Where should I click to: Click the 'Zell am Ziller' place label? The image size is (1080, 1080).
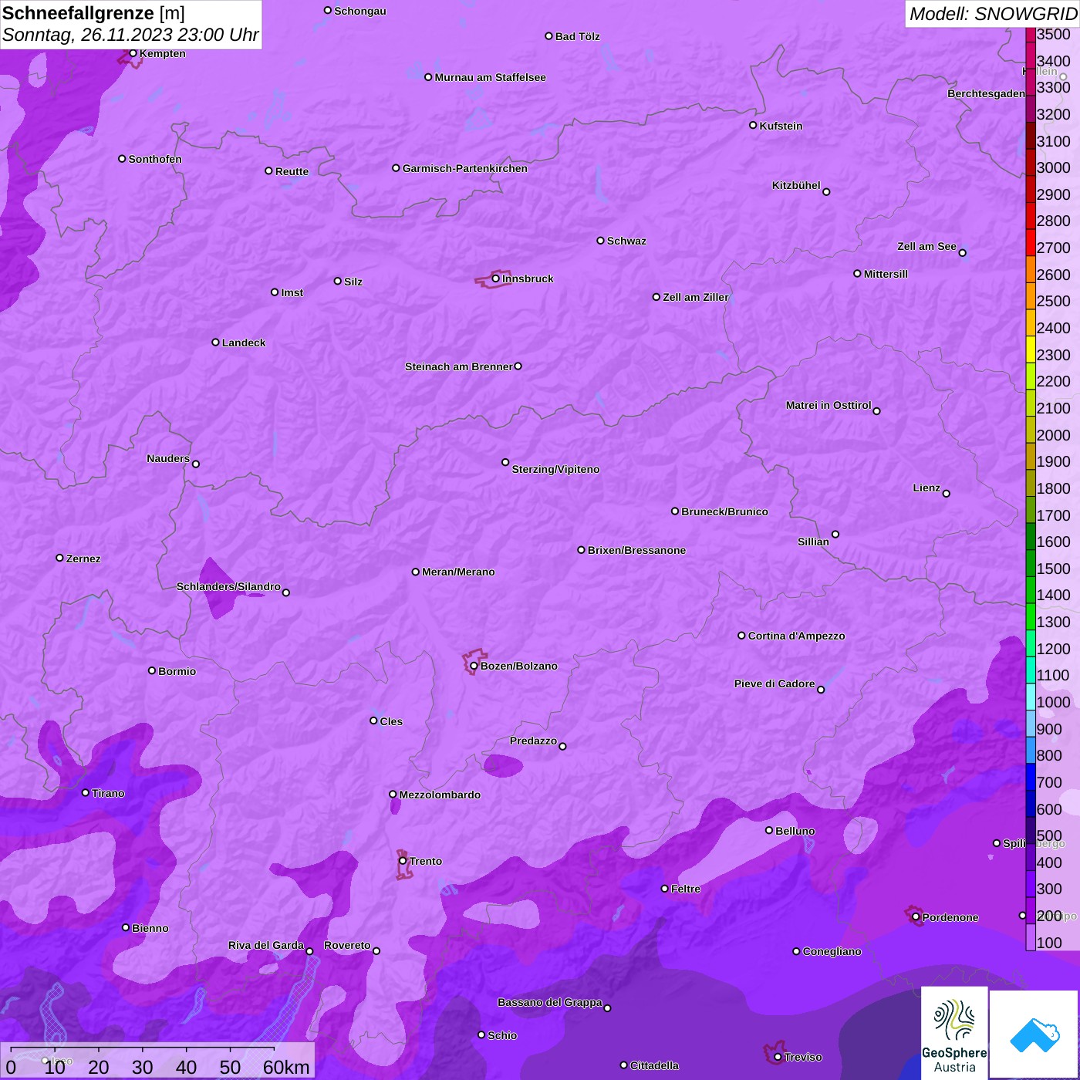[696, 297]
